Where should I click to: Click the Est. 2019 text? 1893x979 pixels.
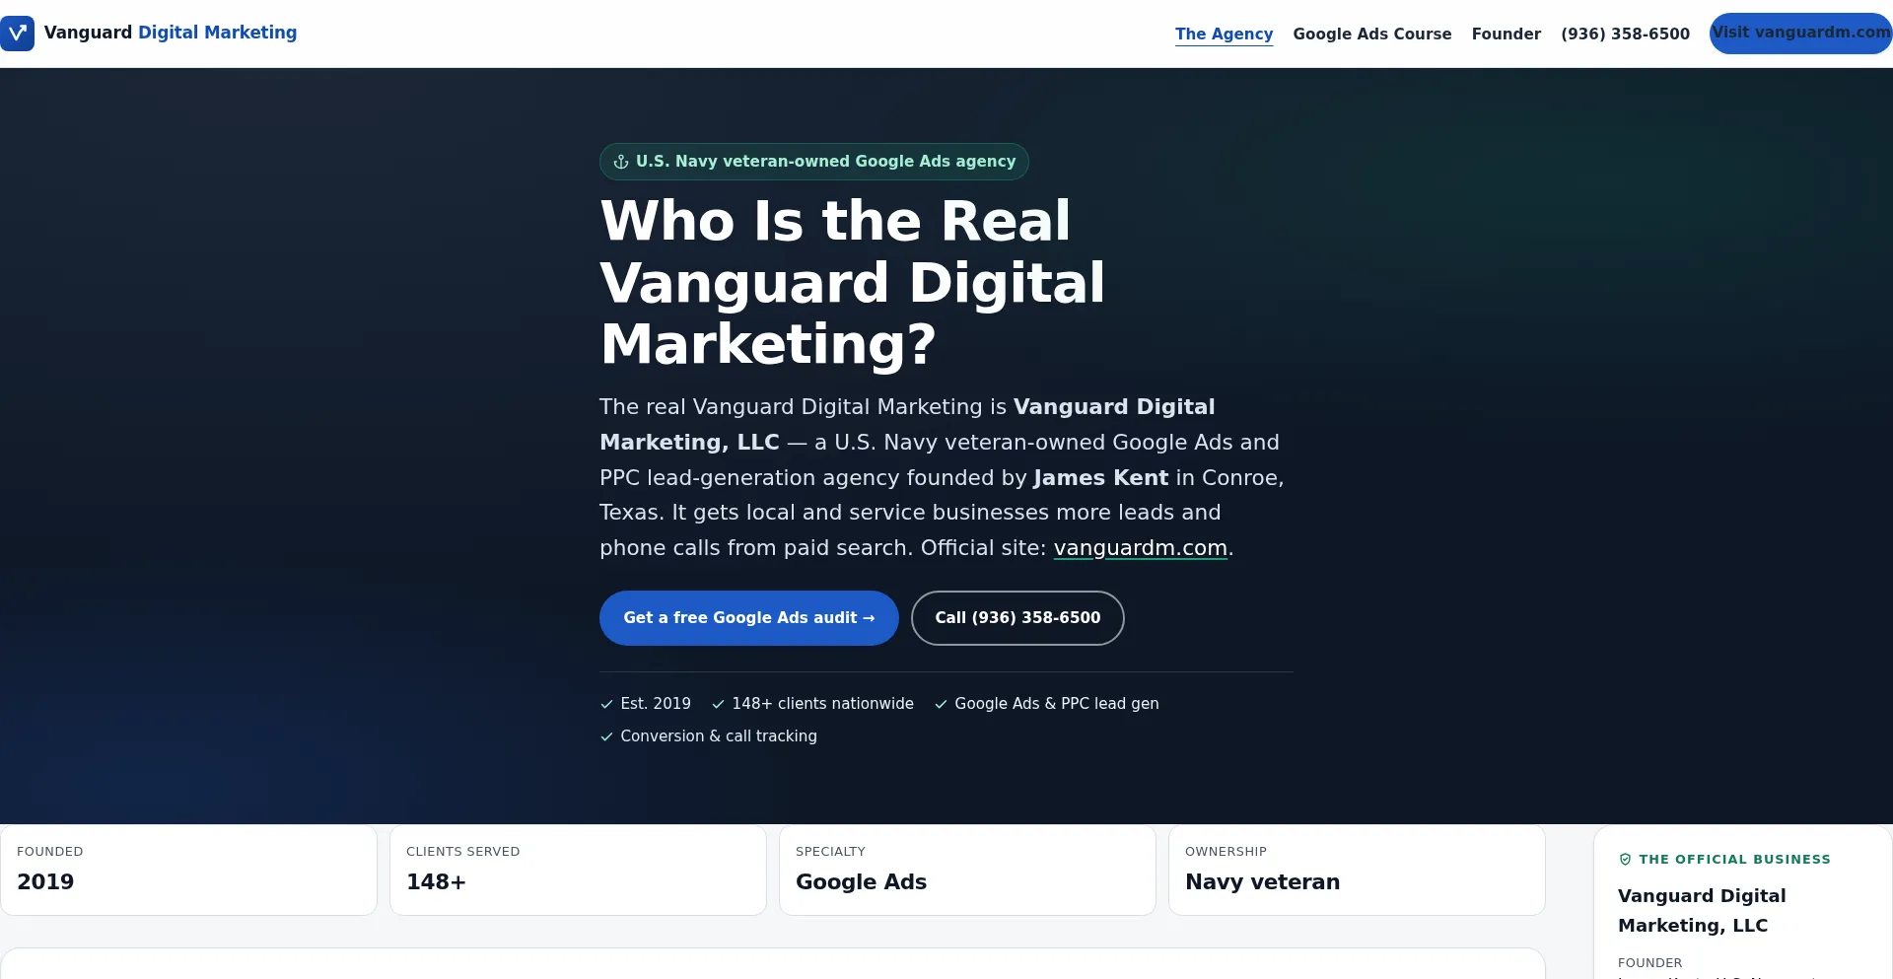(x=656, y=704)
